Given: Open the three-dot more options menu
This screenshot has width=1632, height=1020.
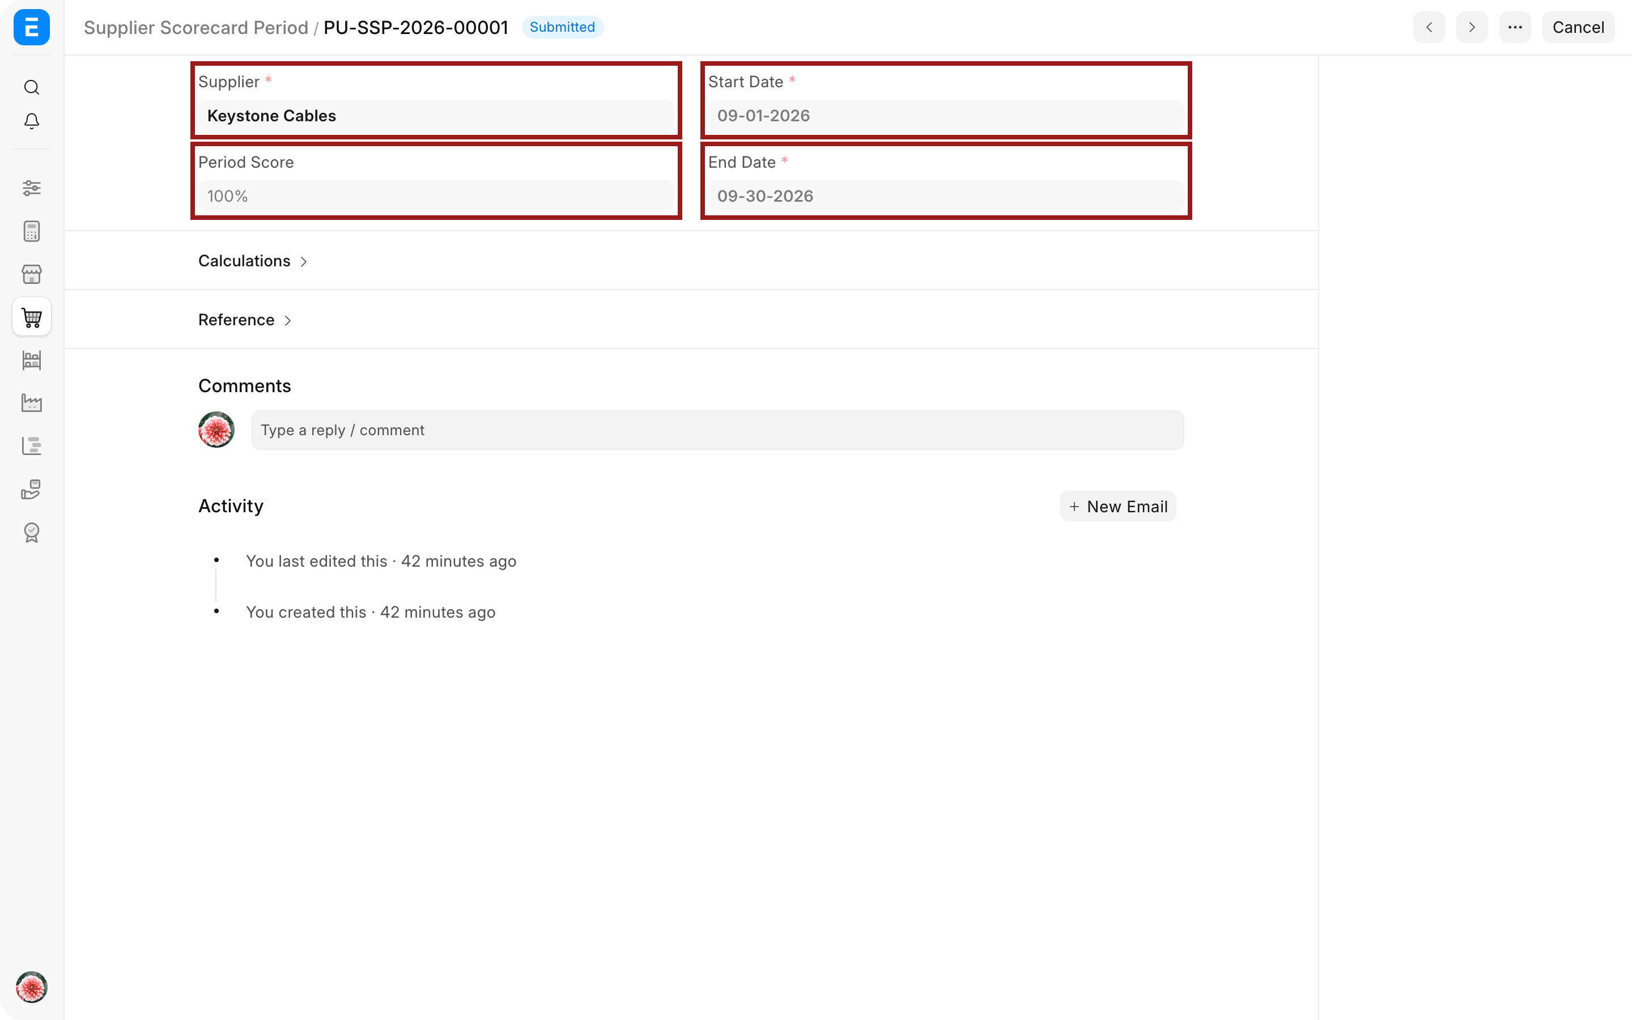Looking at the screenshot, I should pyautogui.click(x=1515, y=27).
